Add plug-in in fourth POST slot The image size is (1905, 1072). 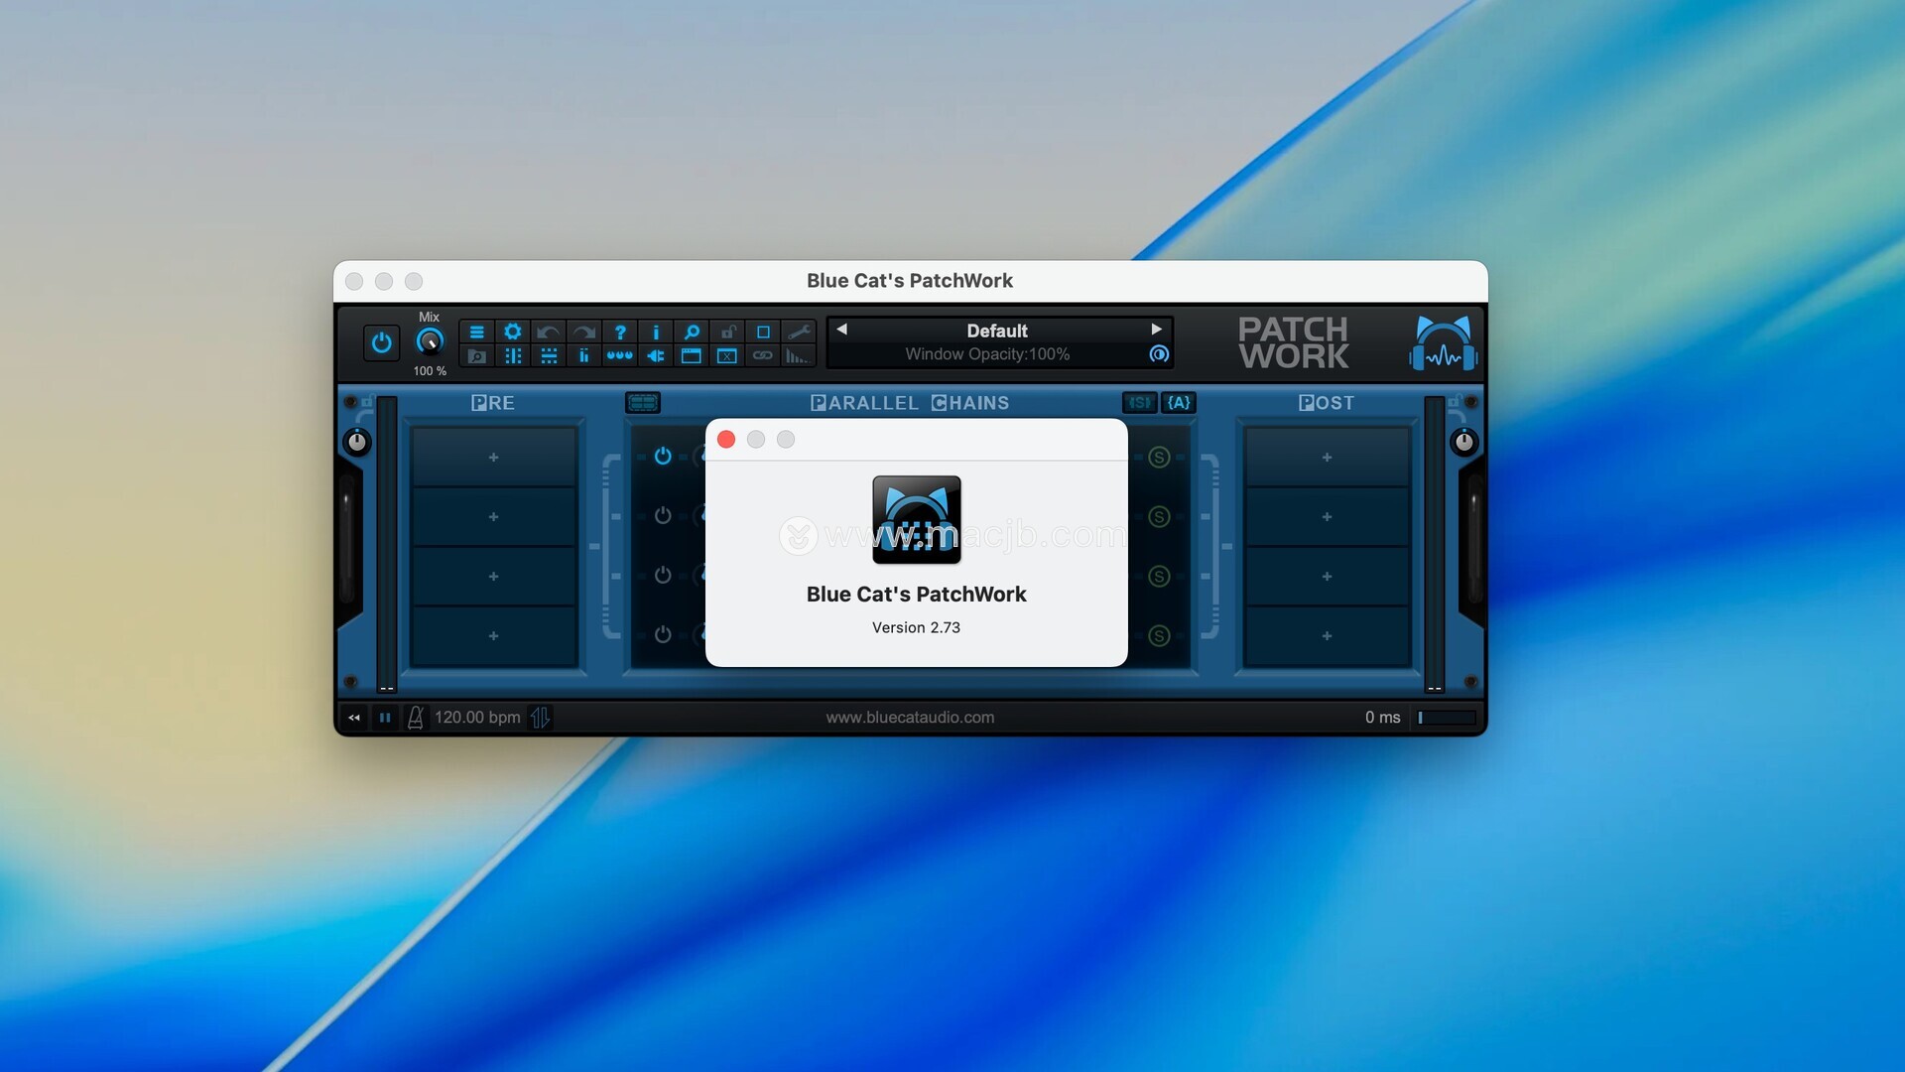point(1328,636)
